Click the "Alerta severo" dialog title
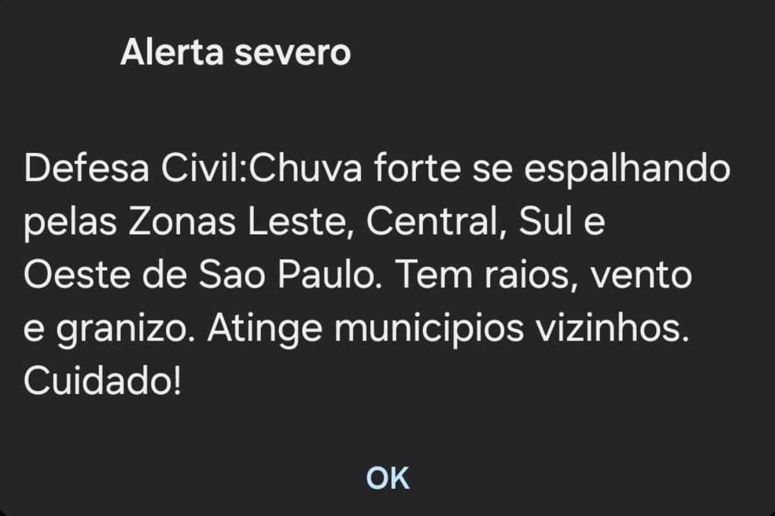This screenshot has width=775, height=516. [236, 53]
